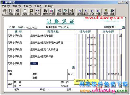Open the 帮助(H) menu
This screenshot has height=95, width=130.
pyautogui.click(x=49, y=6)
